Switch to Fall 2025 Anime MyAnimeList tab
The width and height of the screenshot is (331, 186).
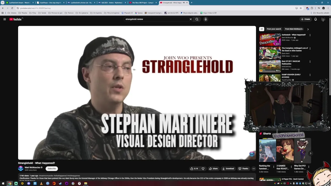pyautogui.click(x=112, y=3)
